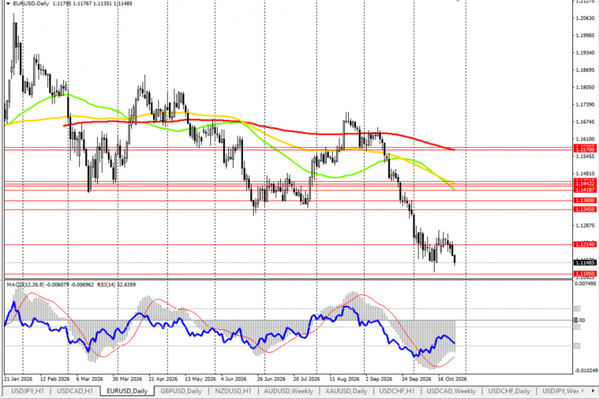
Task: Click the red 1.14422 level label
Action: pyautogui.click(x=585, y=184)
